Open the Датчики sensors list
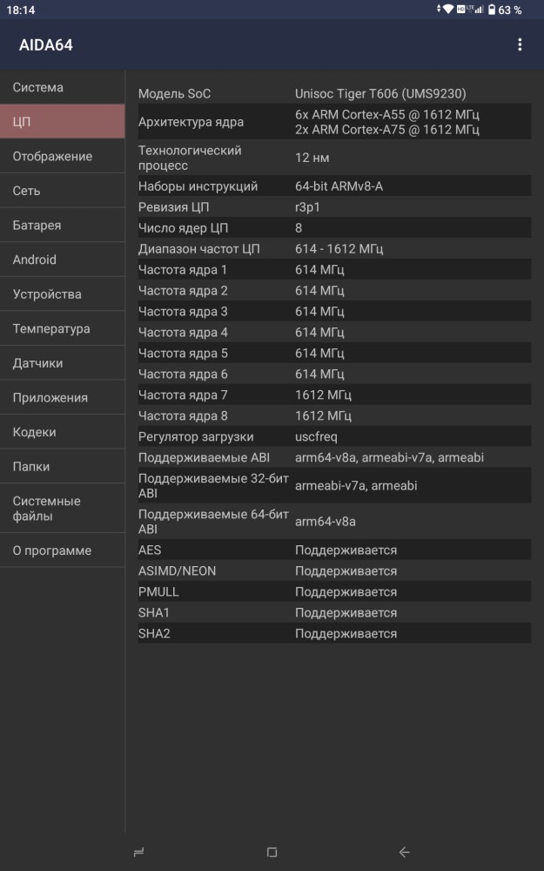 coord(63,363)
